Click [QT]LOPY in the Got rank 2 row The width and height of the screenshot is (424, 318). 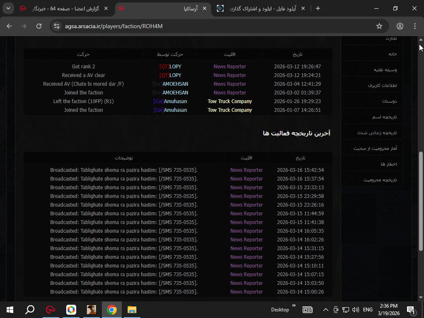pyautogui.click(x=170, y=67)
